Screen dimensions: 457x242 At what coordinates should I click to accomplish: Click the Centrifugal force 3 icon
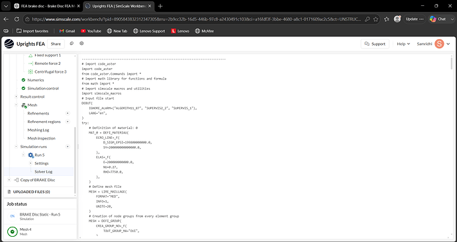click(x=30, y=72)
